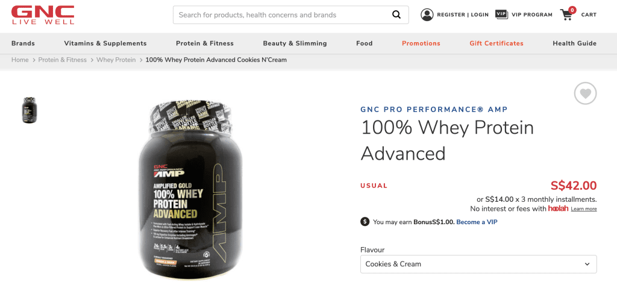Click the Become a VIP link
Screen dimensions: 617x282
[x=477, y=222]
